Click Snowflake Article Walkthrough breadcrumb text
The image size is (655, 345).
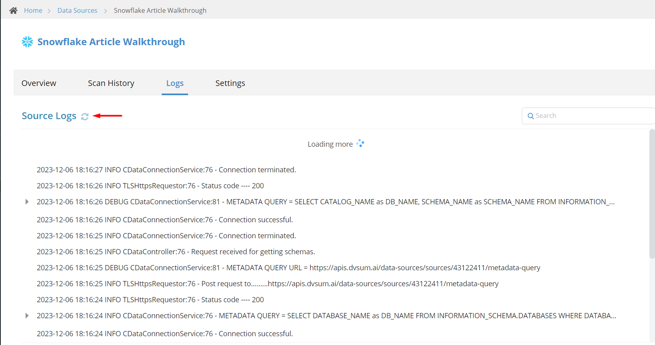pos(160,10)
